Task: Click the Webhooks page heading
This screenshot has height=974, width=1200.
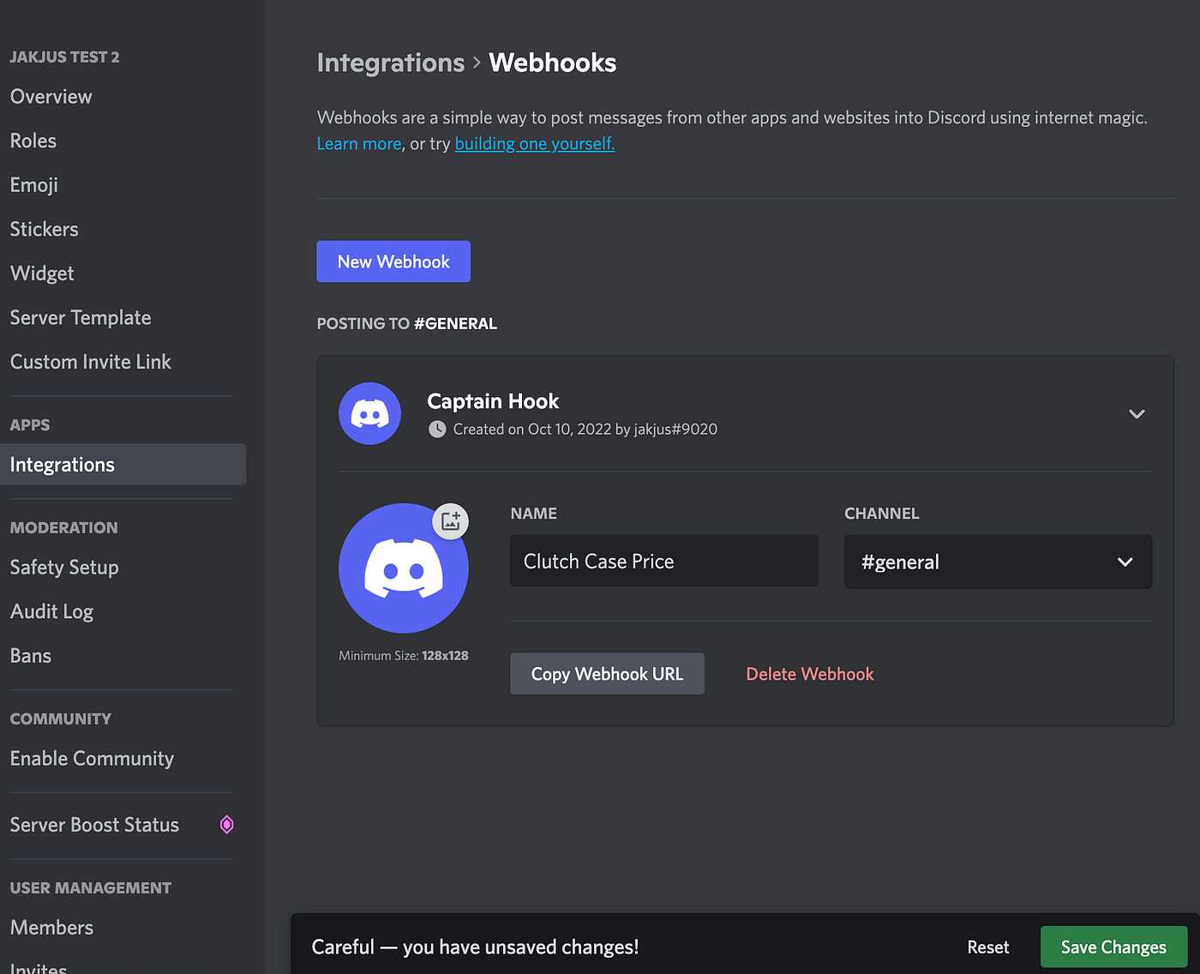Action: coord(553,63)
